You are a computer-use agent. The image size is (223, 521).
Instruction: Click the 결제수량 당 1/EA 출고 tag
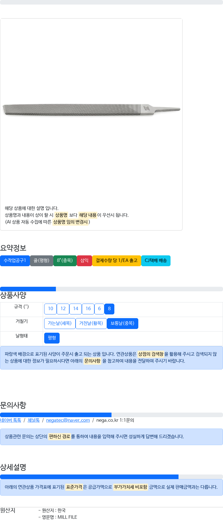click(x=117, y=260)
